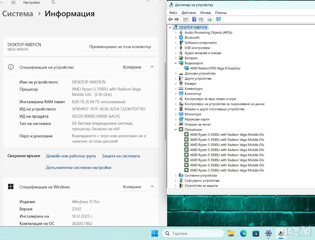Click the Show/Hide console tree icon

pos(185,19)
